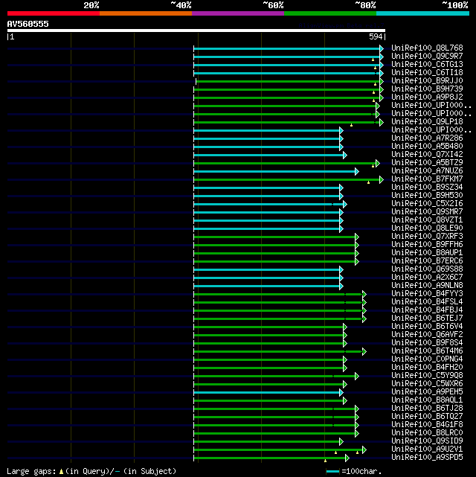Image resolution: width=476 pixels, height=477 pixels.
Task: Select the UniRef100_B7FKM7 label
Action: [427, 179]
